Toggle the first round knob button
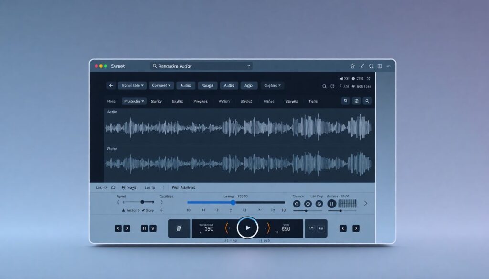489x279 pixels. 297,204
